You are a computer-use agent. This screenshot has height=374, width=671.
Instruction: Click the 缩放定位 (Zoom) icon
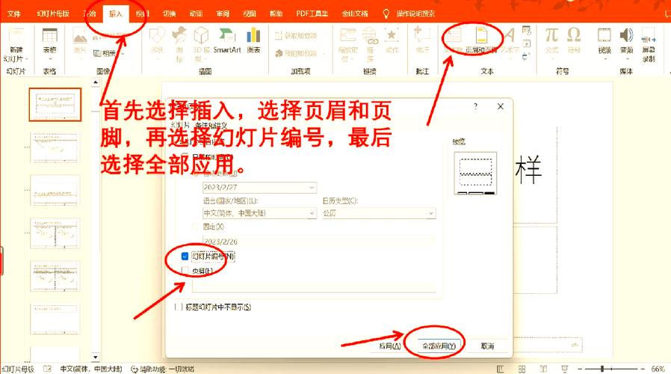click(x=347, y=35)
